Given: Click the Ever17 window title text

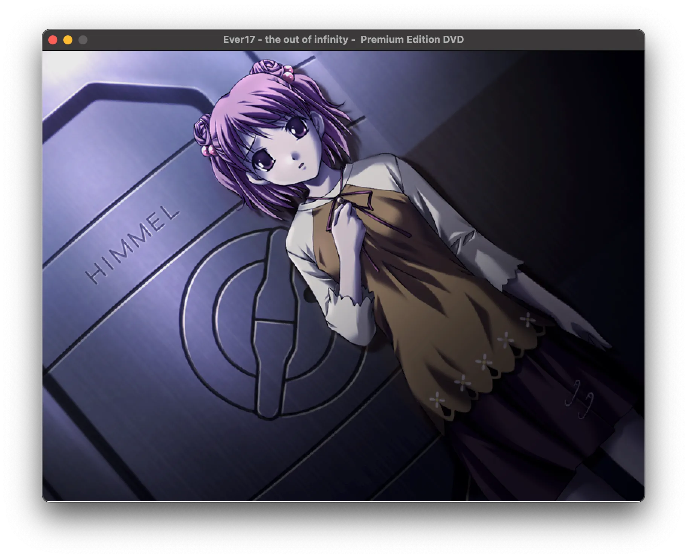Looking at the screenshot, I should coord(343,40).
